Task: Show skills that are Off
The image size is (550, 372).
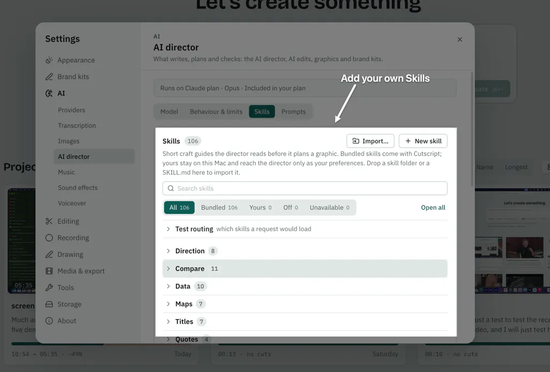Action: tap(291, 208)
